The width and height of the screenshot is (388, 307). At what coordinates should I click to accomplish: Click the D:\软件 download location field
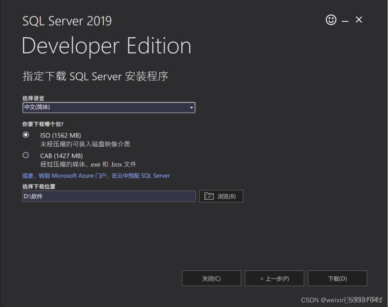109,197
